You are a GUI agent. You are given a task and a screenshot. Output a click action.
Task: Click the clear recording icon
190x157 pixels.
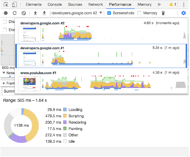24,13
